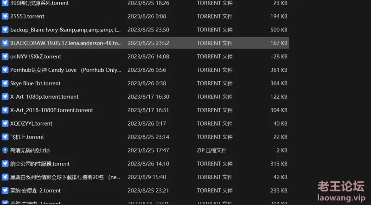Image resolution: width=371 pixels, height=205 pixels.
Task: Select the icon next to 飞机上.torrent
Action: click(5, 137)
